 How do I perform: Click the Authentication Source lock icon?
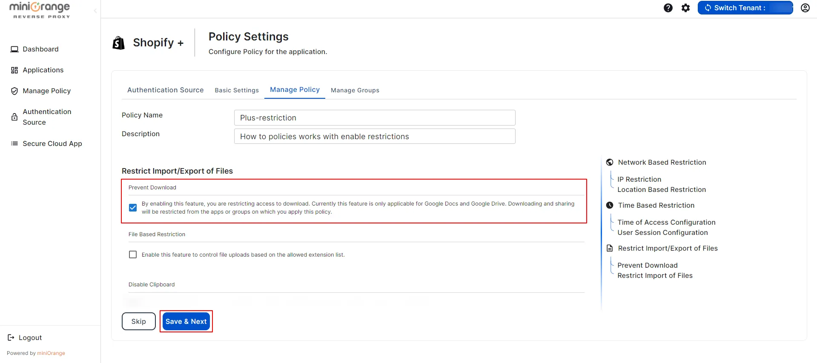[x=14, y=117]
